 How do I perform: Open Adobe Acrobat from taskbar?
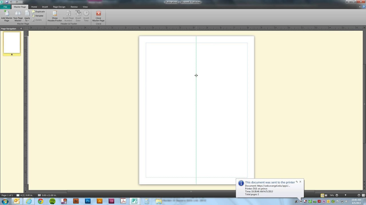coord(123,201)
